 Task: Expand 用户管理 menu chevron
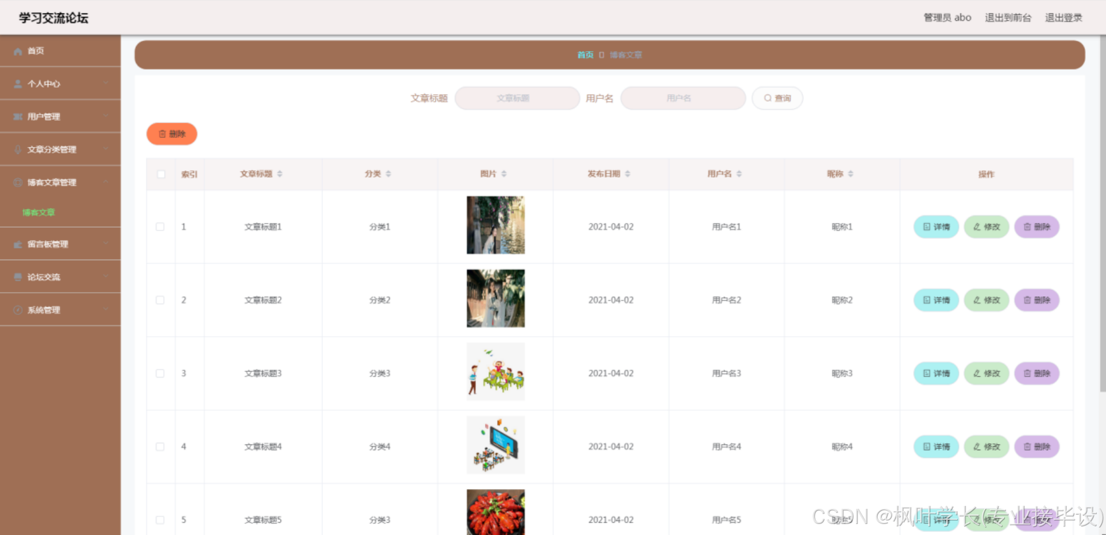106,116
